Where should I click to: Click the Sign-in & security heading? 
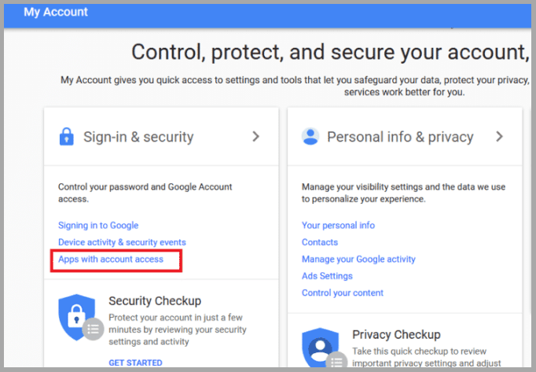click(x=138, y=137)
